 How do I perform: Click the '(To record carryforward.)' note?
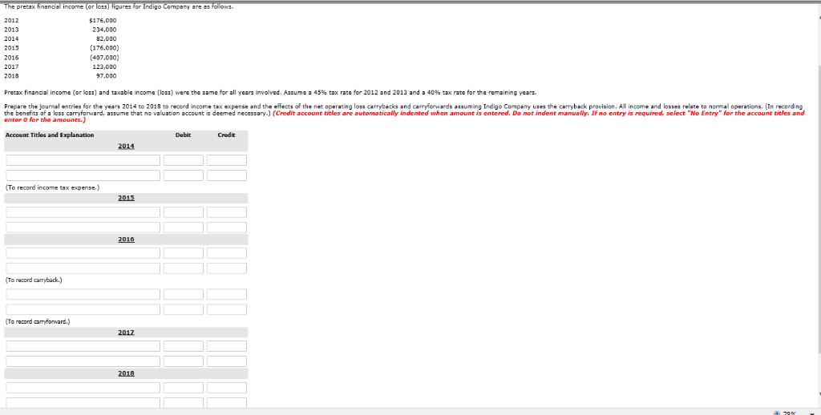click(x=37, y=322)
